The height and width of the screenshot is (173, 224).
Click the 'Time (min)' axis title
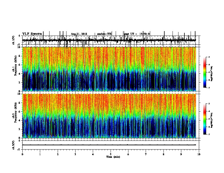[113, 157]
